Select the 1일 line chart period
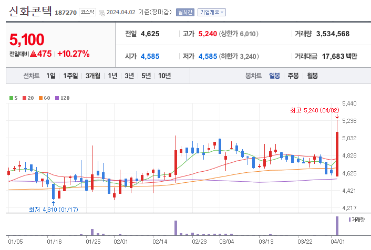 [51, 76]
